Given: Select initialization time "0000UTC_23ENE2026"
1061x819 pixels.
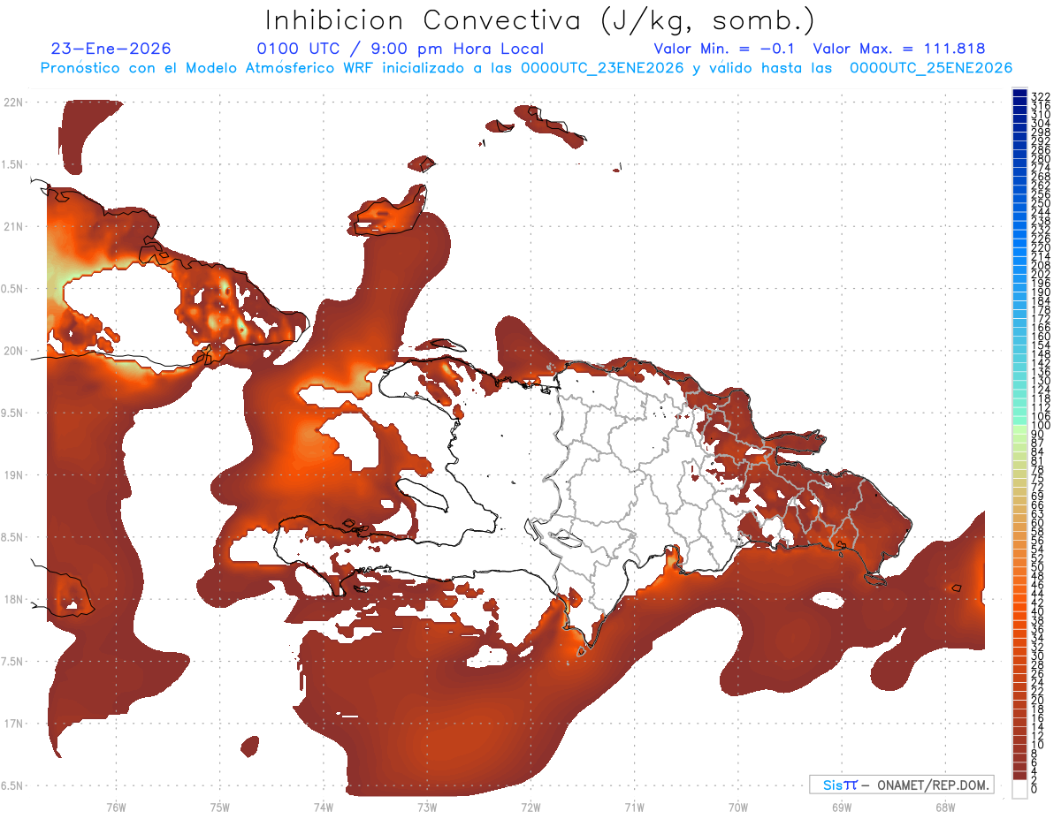Looking at the screenshot, I should tap(602, 68).
